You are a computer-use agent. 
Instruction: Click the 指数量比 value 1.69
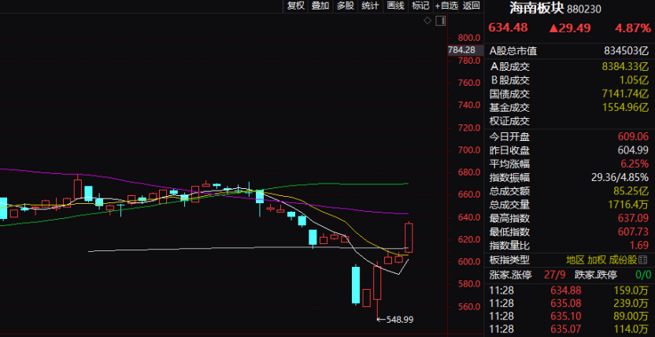(x=639, y=245)
